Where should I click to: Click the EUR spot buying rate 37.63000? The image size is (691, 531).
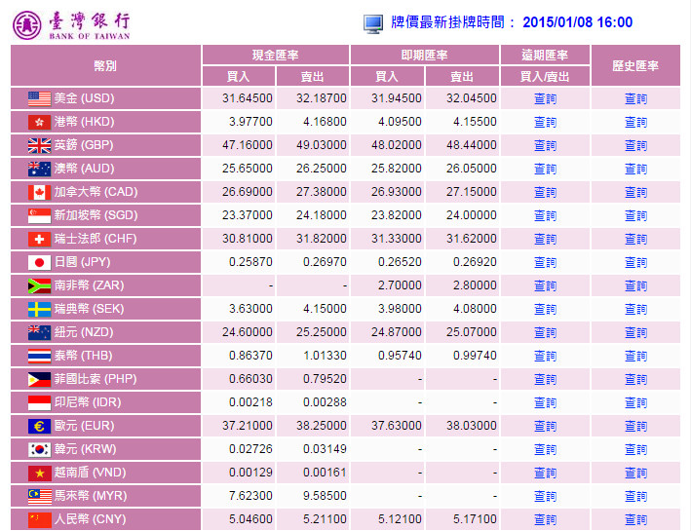(396, 426)
